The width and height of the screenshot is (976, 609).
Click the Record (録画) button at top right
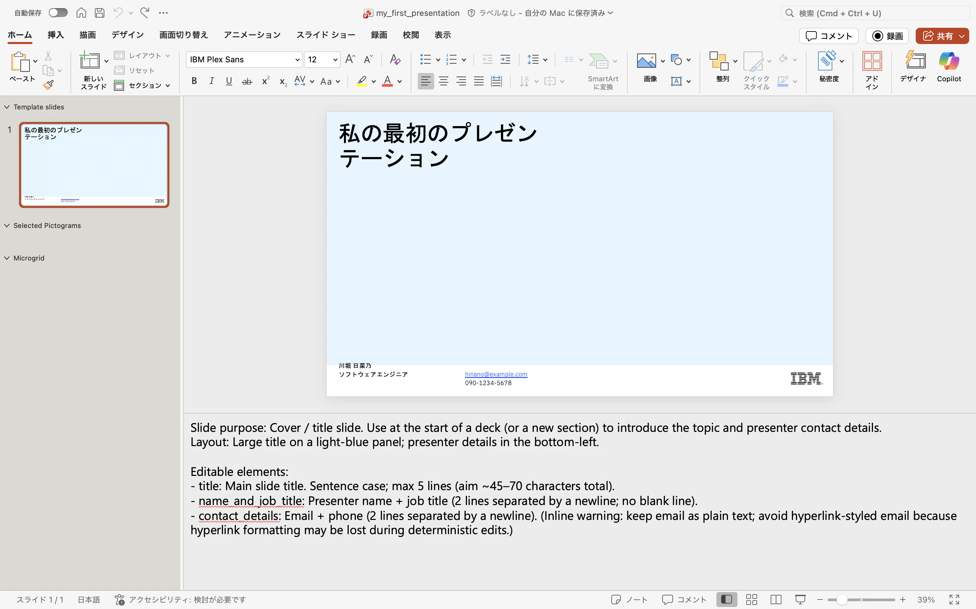pyautogui.click(x=887, y=36)
